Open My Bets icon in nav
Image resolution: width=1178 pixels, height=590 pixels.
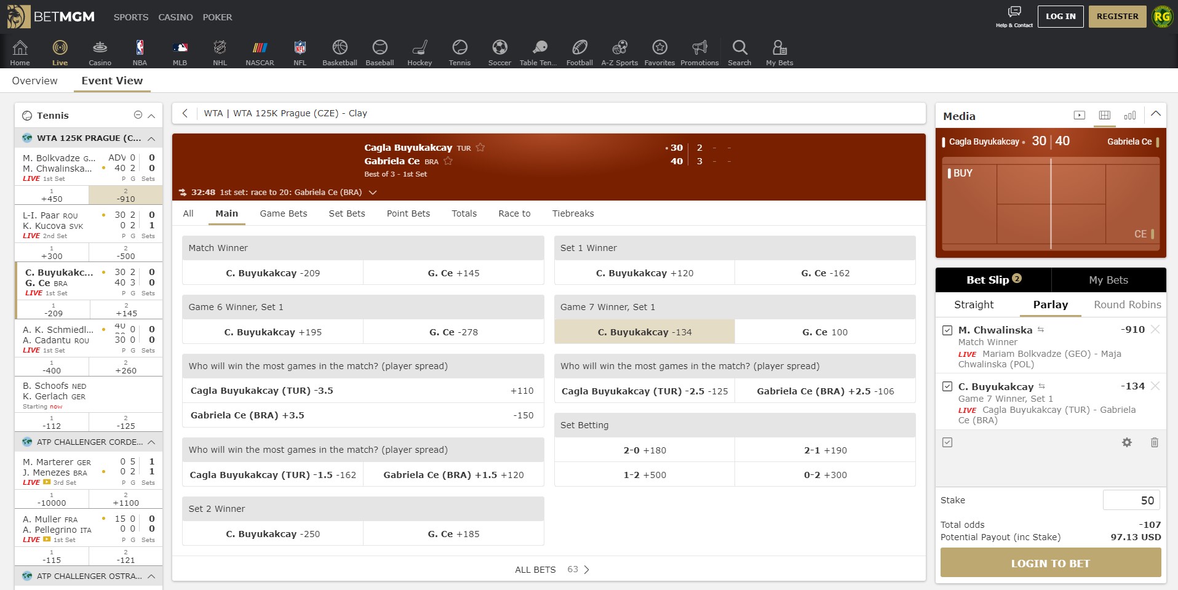point(779,47)
